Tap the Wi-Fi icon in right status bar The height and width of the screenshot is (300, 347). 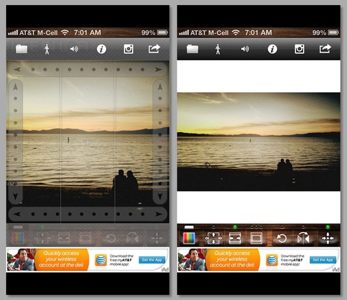click(236, 33)
